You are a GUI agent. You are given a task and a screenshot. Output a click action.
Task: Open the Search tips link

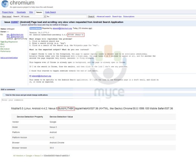pos(117,17)
